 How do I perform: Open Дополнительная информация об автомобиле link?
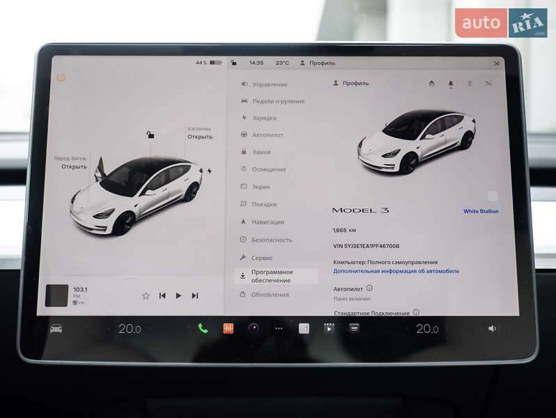click(396, 271)
